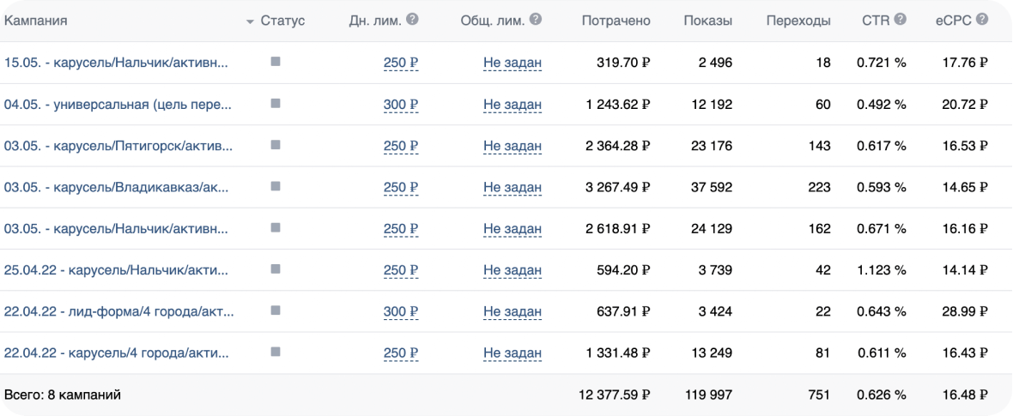Edit 250 ₽ daily limit of 15.05. campaign
This screenshot has width=1013, height=416.
(401, 63)
